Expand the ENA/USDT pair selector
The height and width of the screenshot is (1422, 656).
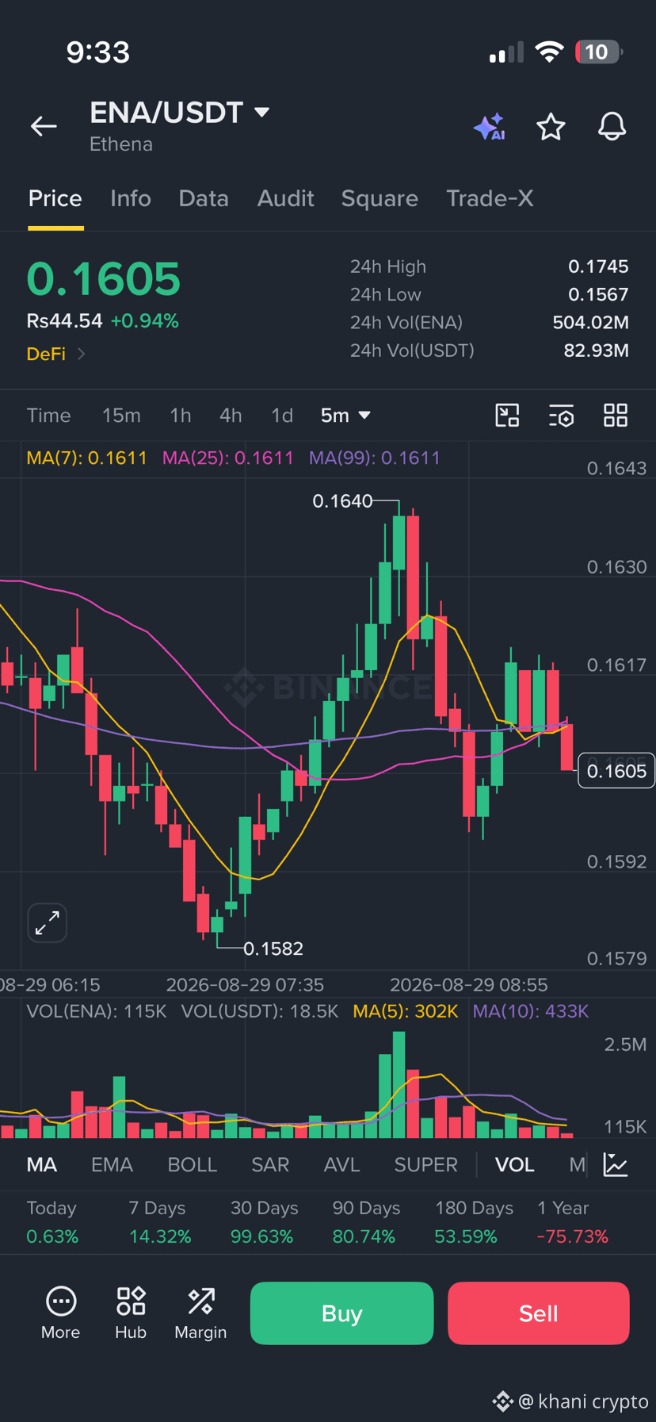click(x=261, y=113)
